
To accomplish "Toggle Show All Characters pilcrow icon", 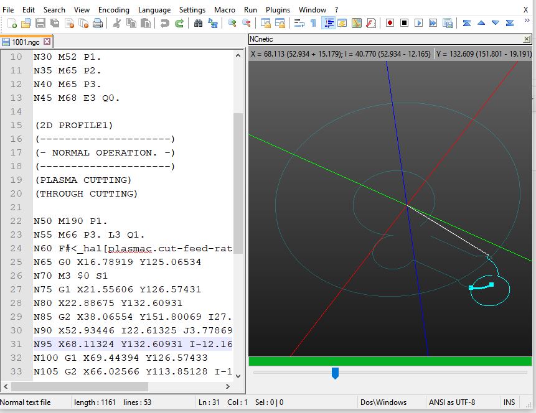I will [x=313, y=23].
